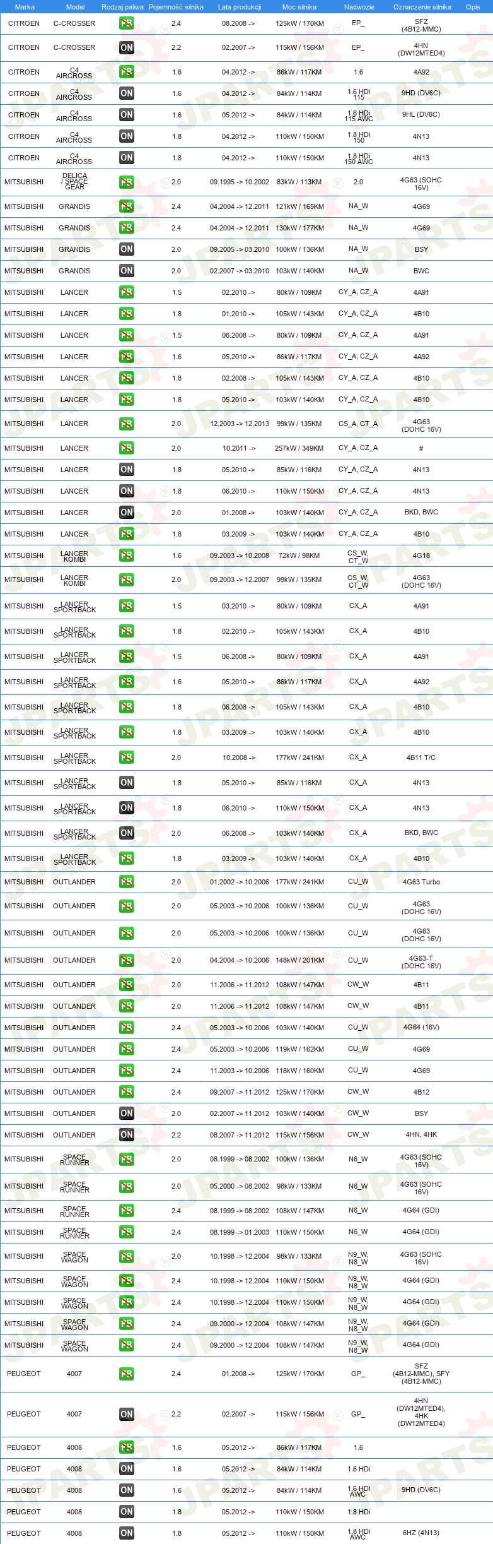Click petrol icon in Lancer Sportback 4B11 T/C row
493x1544 pixels.
tap(127, 757)
